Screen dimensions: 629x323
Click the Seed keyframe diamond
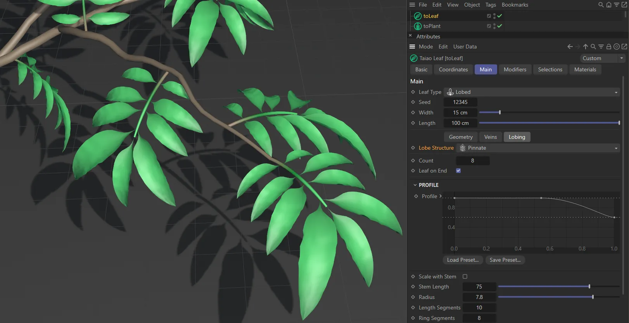(413, 102)
